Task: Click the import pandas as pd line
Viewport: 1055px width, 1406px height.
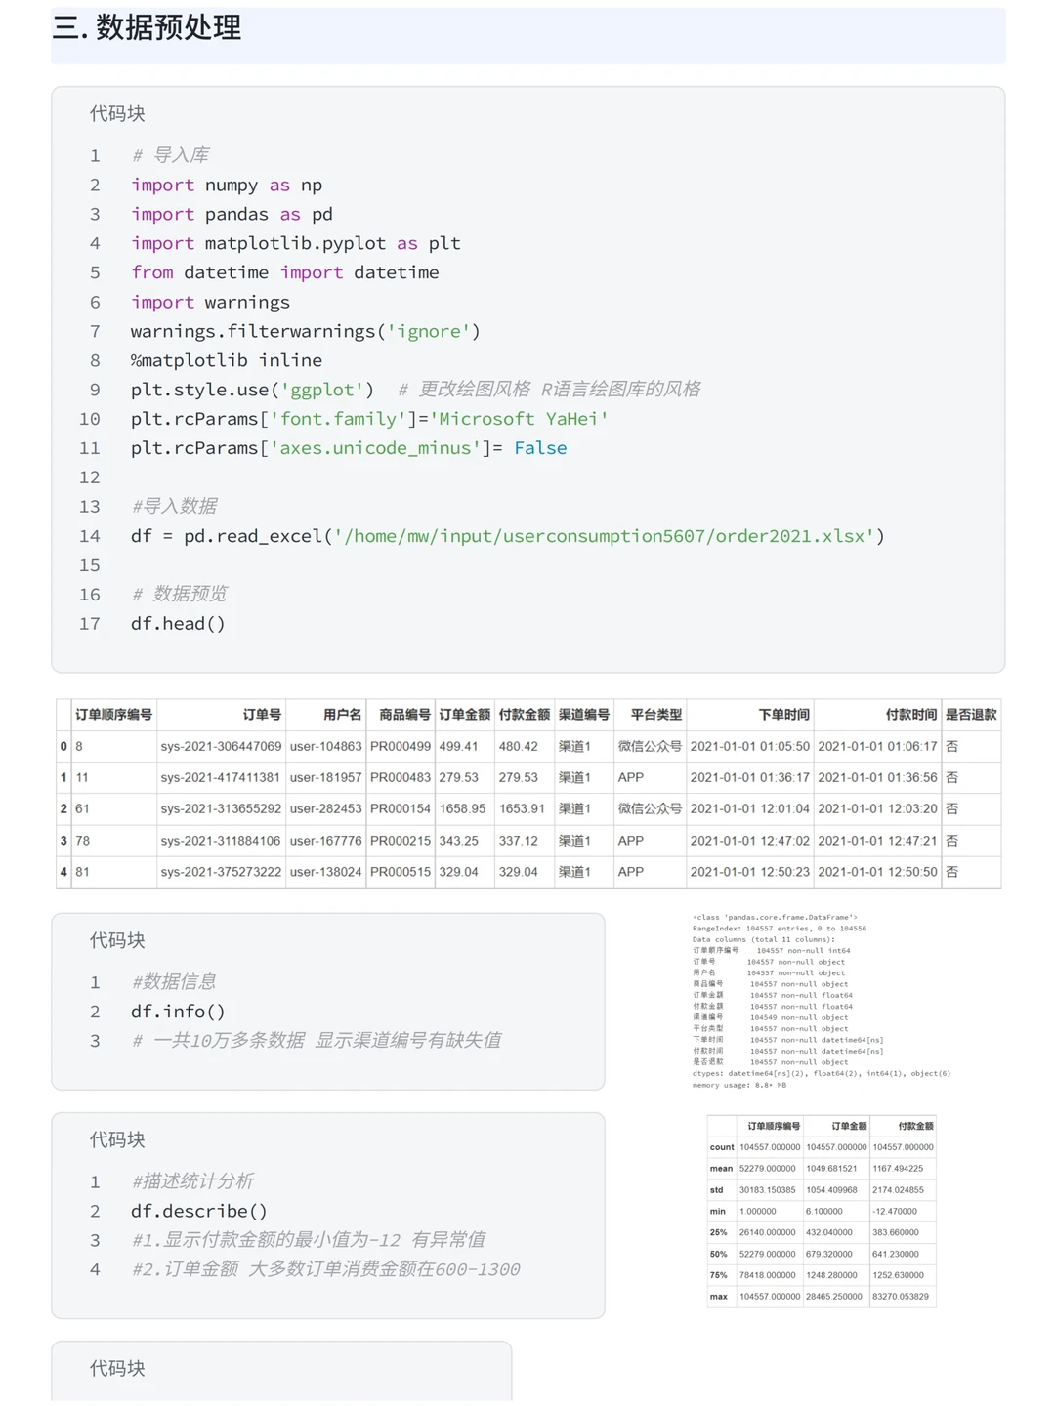Action: coord(232,214)
